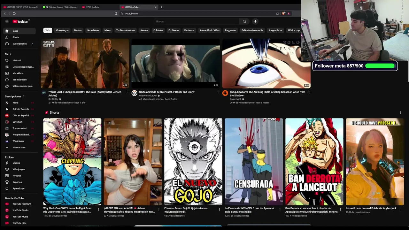The height and width of the screenshot is (230, 409).
Task: Start voice search with microphone icon
Action: 255,21
